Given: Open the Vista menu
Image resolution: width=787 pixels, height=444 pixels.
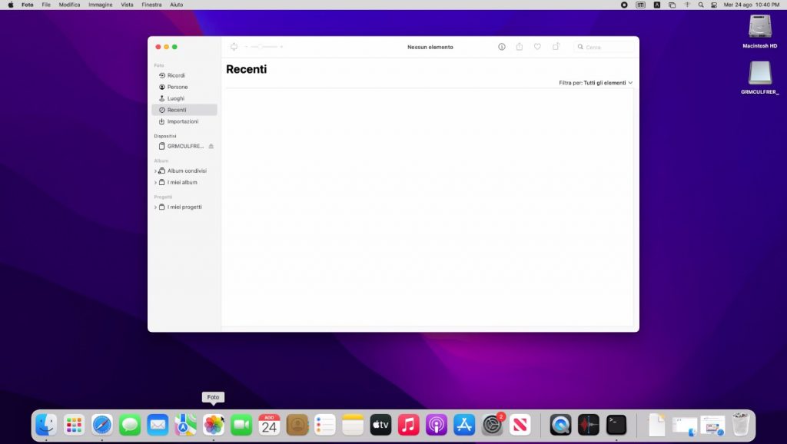Looking at the screenshot, I should [x=127, y=5].
